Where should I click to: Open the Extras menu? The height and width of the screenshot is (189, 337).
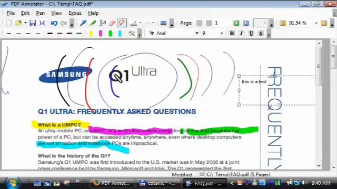pyautogui.click(x=75, y=13)
